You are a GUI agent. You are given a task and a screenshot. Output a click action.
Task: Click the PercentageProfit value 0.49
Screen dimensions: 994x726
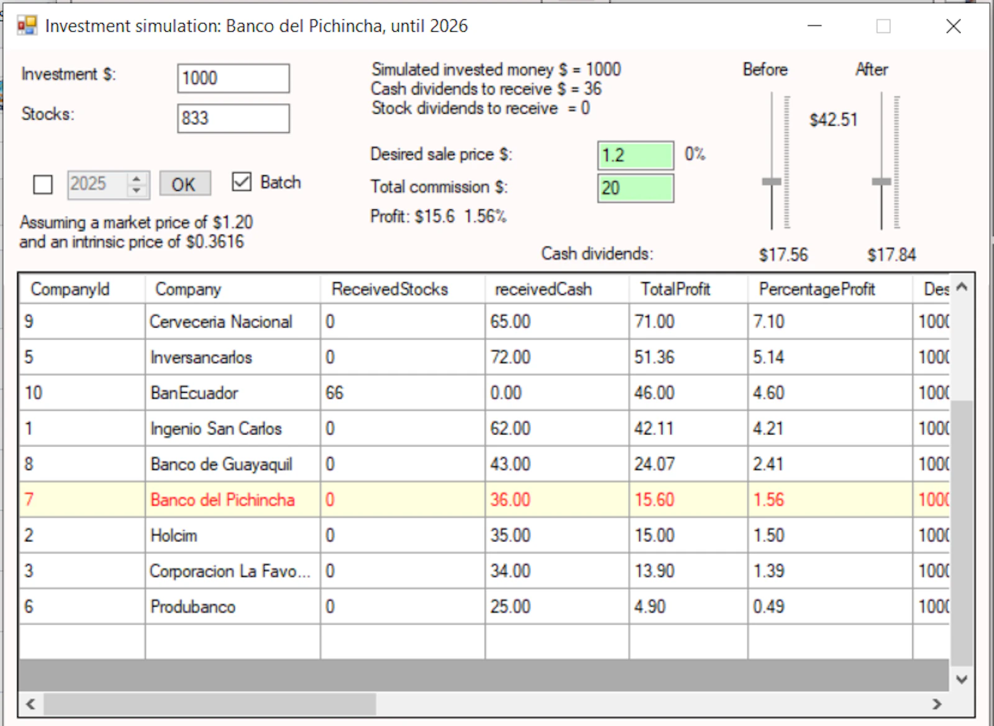tap(830, 607)
